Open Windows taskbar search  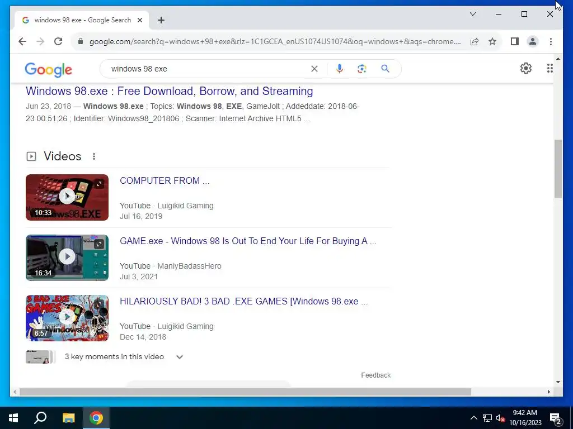click(40, 418)
